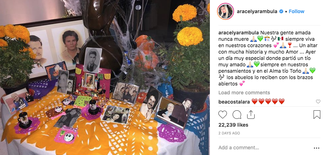
Task: Expand with Load more comments
Action: (244, 93)
